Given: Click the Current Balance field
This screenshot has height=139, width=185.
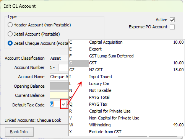Looking at the screenshot, I should [x=59, y=95].
